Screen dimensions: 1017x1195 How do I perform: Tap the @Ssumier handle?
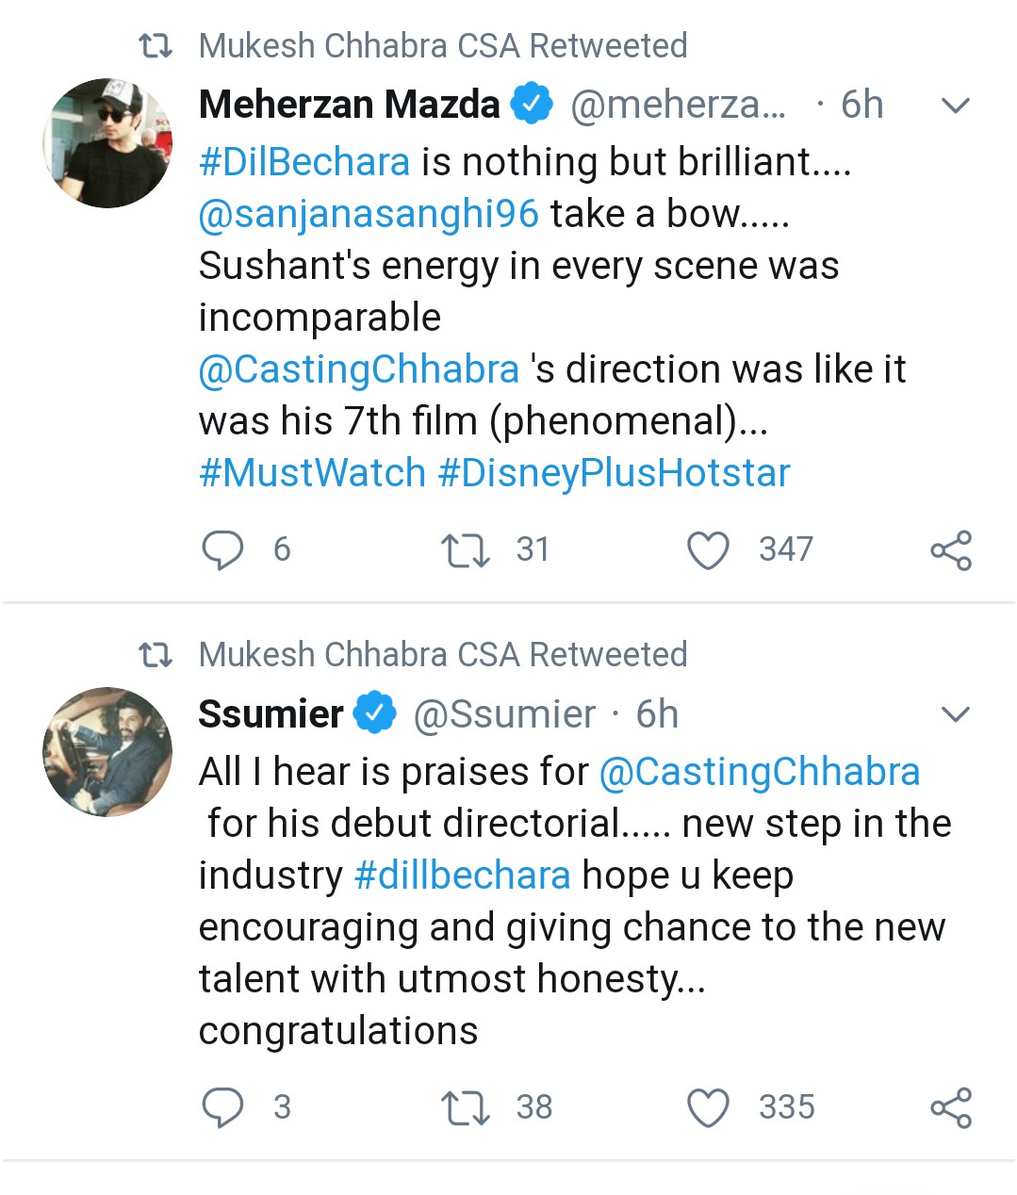(504, 714)
